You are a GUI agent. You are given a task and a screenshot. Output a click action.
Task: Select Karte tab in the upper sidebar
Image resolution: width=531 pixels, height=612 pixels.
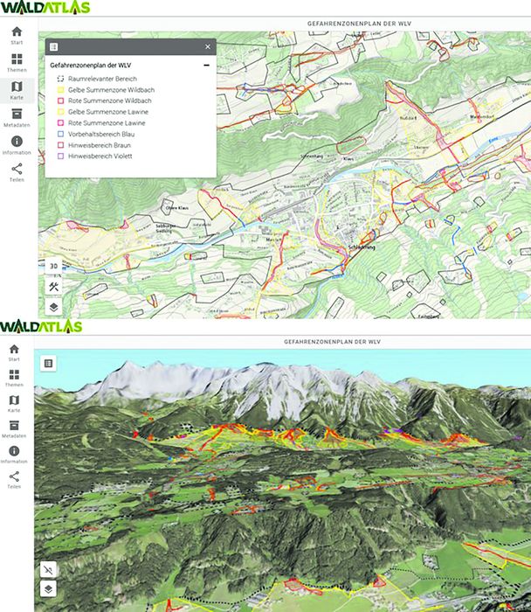tap(17, 90)
